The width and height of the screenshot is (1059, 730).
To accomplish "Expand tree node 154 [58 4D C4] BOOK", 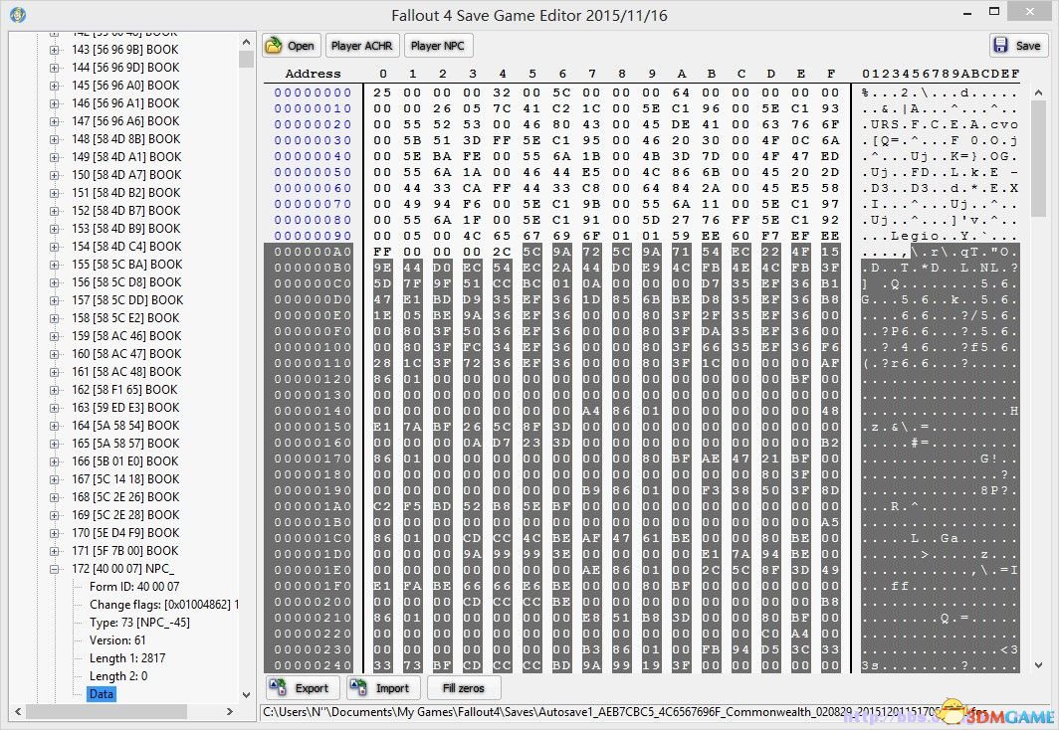I will tap(54, 247).
